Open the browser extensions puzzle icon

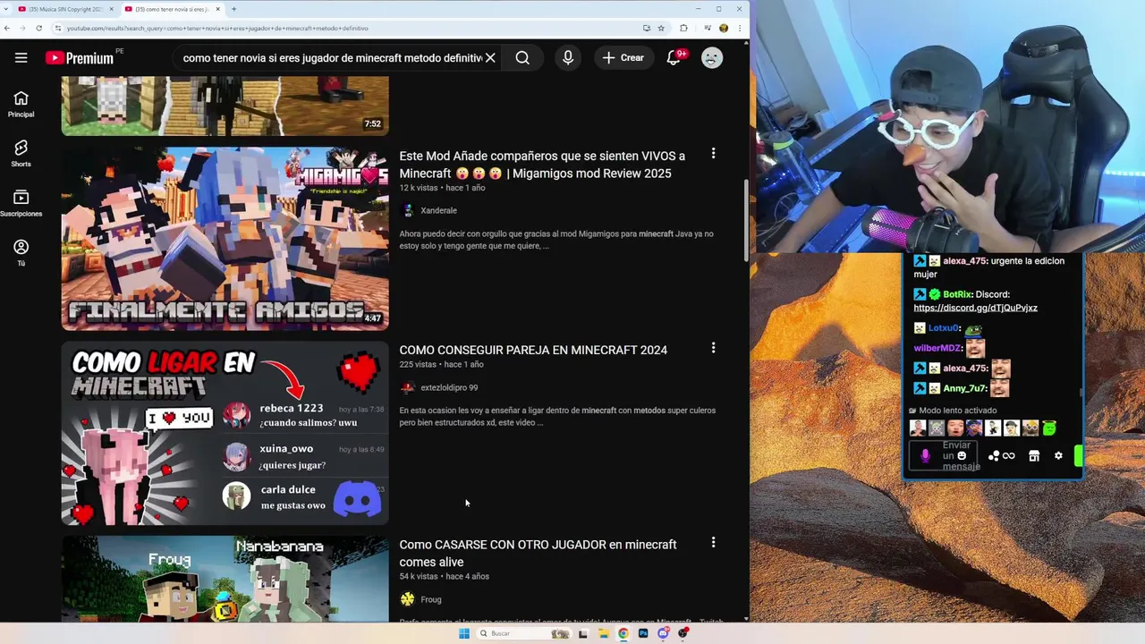[683, 28]
